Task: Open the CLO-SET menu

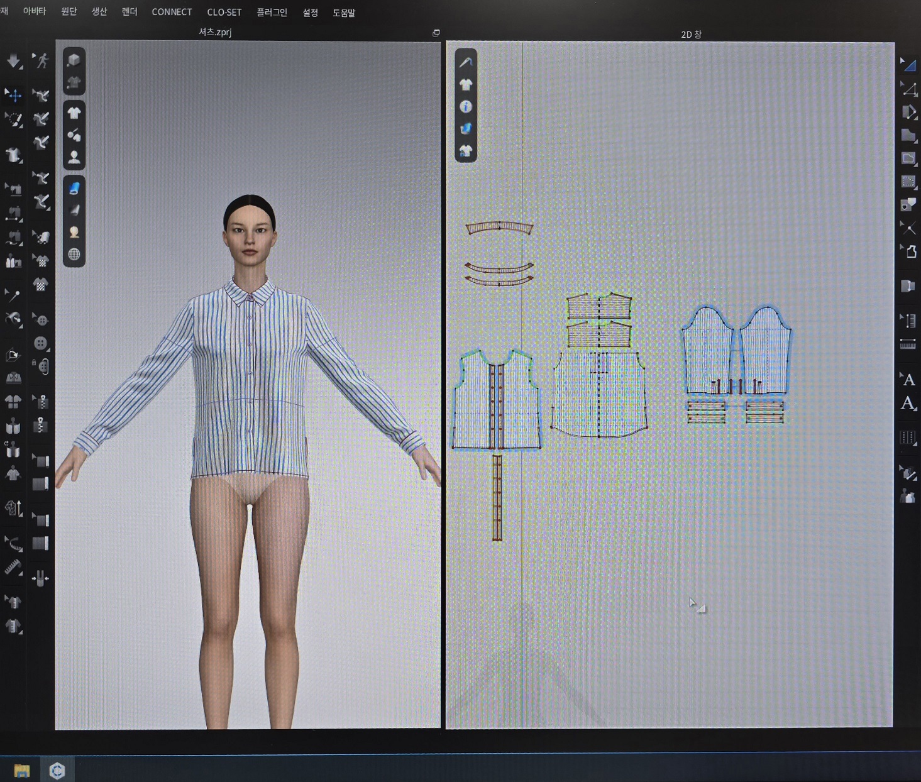Action: 224,12
